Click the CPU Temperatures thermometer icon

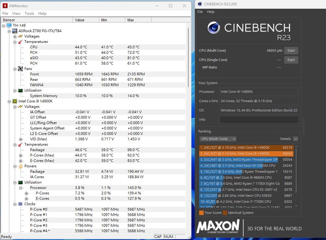point(20,145)
